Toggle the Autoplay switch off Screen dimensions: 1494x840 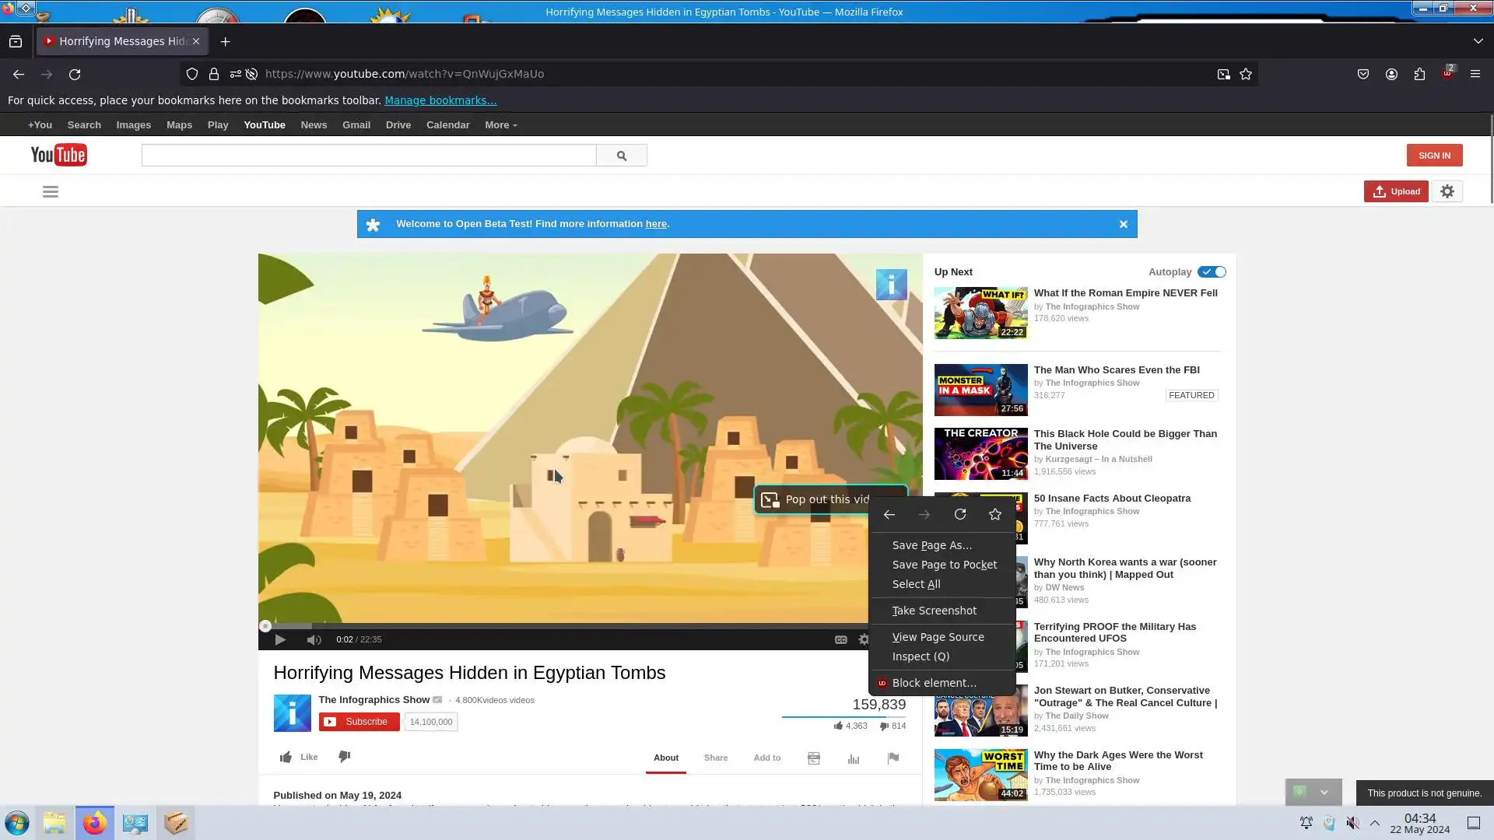click(x=1212, y=271)
